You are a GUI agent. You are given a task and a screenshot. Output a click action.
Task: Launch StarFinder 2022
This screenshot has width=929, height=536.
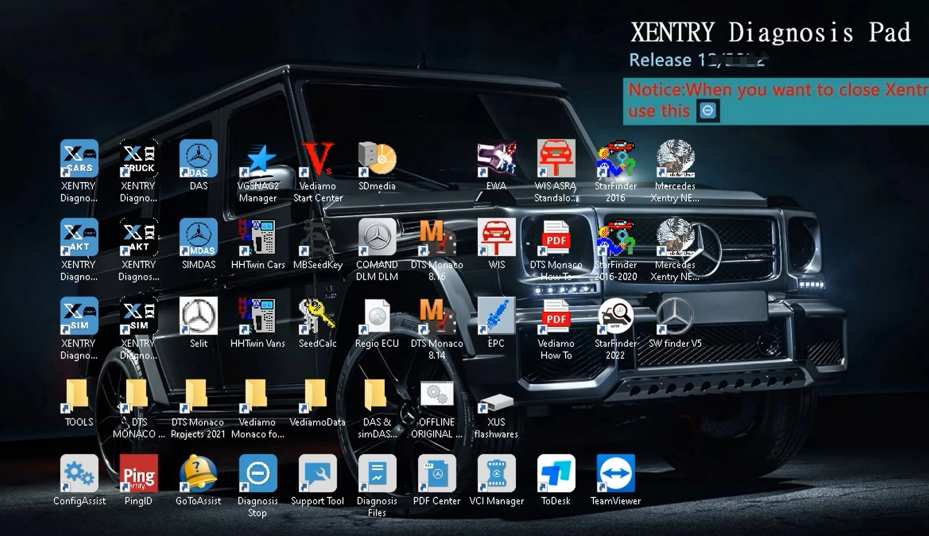coord(615,317)
